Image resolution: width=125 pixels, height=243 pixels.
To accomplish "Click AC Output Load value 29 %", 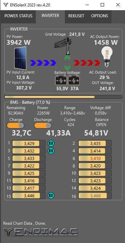I will [x=104, y=77].
